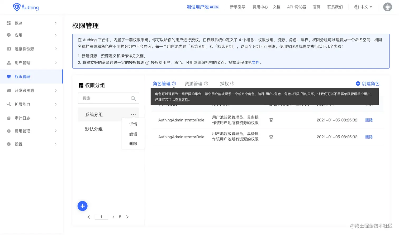Click the help icon beside 资源管理
The image size is (399, 235).
click(x=206, y=84)
